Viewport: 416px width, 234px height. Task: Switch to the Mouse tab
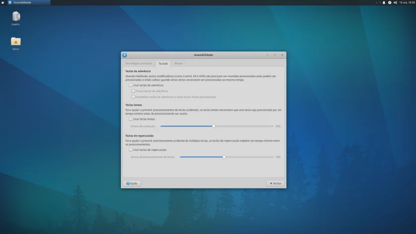click(178, 64)
